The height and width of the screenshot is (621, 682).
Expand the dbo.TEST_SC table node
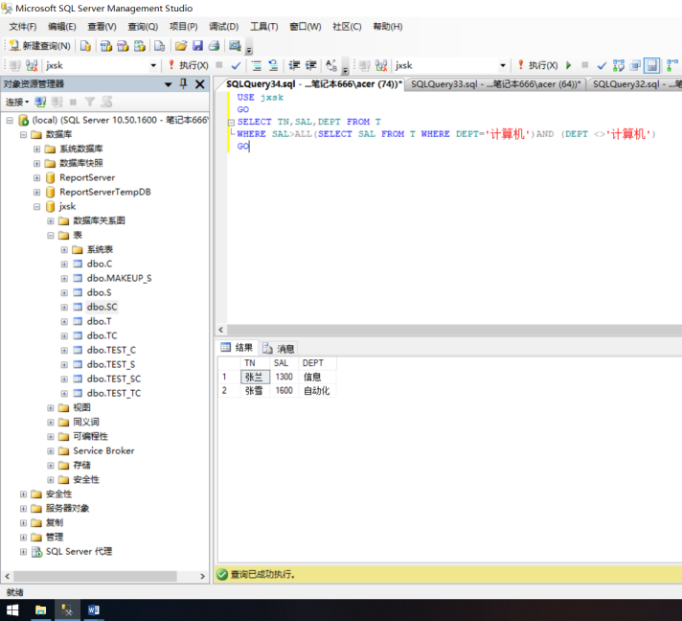64,379
